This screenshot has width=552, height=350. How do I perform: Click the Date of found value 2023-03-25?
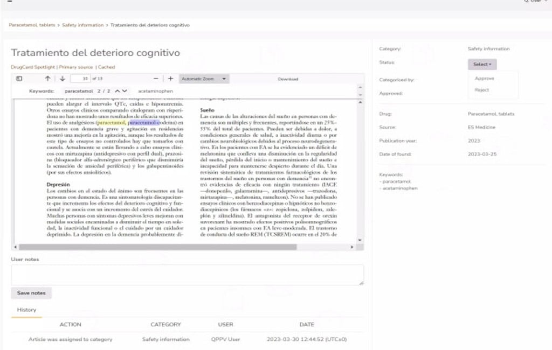click(482, 154)
